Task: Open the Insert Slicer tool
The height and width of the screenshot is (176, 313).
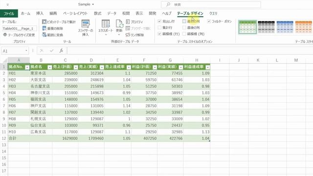Action: (x=86, y=28)
